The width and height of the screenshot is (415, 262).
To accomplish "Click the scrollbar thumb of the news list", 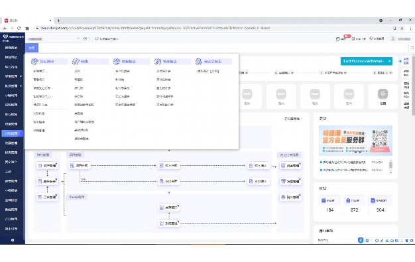I will click(x=390, y=165).
